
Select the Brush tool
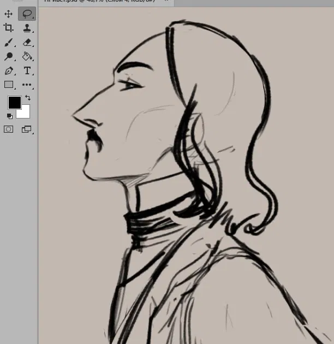pos(9,42)
